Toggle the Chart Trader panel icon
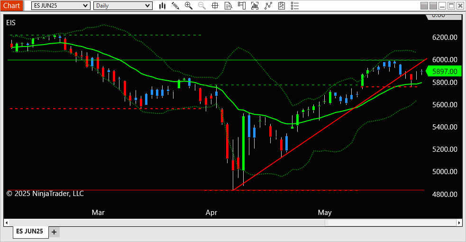Image resolution: width=466 pixels, height=242 pixels. pos(242,6)
